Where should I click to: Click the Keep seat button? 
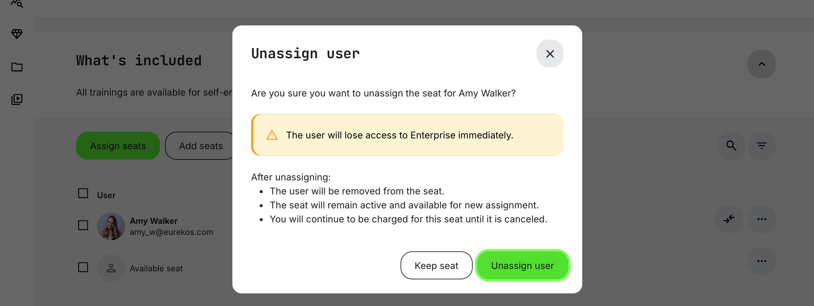tap(436, 265)
